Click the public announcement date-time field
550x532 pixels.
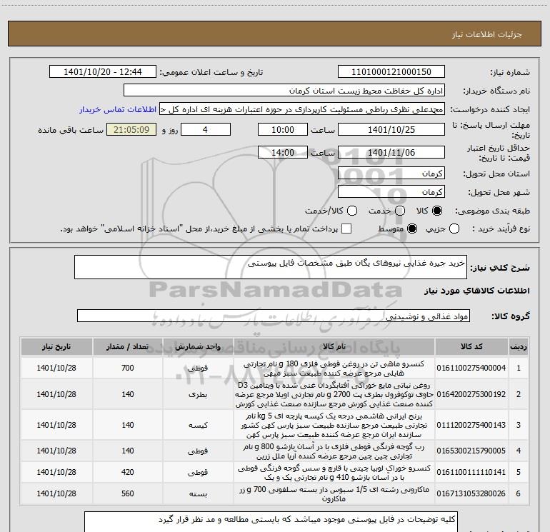click(x=103, y=72)
